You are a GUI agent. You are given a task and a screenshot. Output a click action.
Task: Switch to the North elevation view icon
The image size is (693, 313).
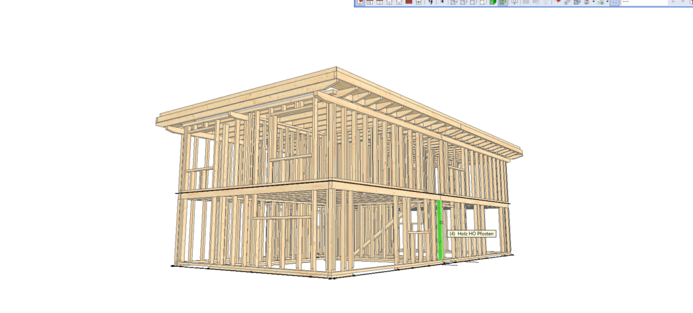pos(370,2)
